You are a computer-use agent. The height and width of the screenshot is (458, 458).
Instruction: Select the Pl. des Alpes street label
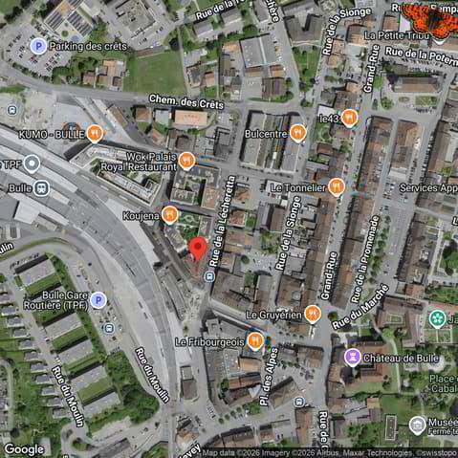[x=269, y=377]
